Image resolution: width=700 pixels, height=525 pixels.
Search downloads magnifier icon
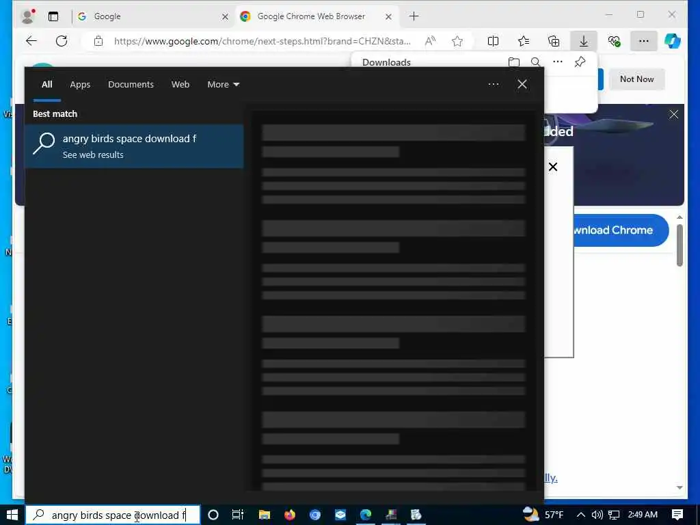[536, 62]
